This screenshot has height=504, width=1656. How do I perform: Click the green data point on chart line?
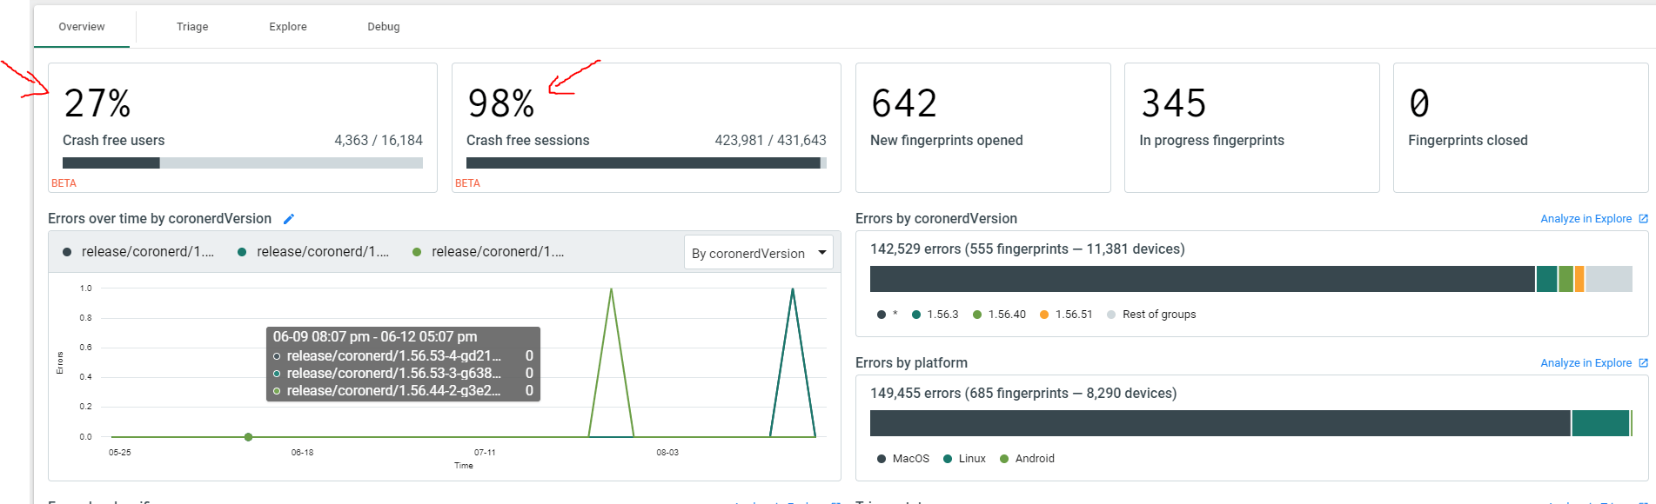click(248, 437)
